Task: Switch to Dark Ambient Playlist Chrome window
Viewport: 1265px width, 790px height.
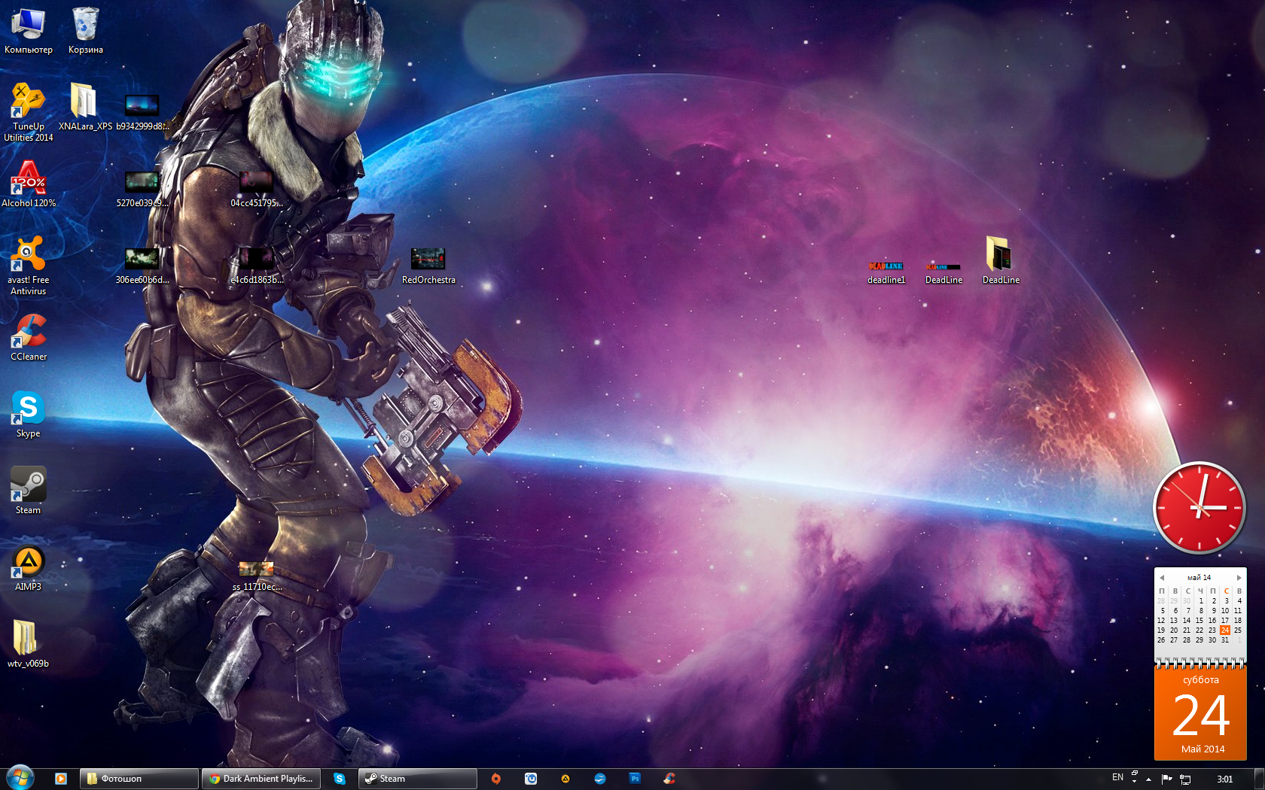Action: coord(261,779)
